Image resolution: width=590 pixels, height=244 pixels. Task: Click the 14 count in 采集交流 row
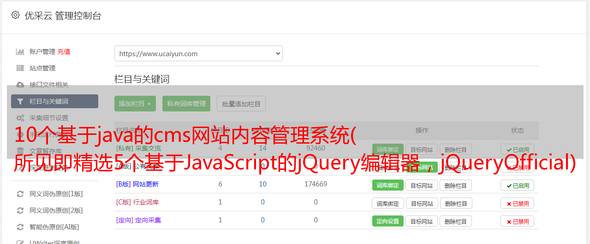262,148
